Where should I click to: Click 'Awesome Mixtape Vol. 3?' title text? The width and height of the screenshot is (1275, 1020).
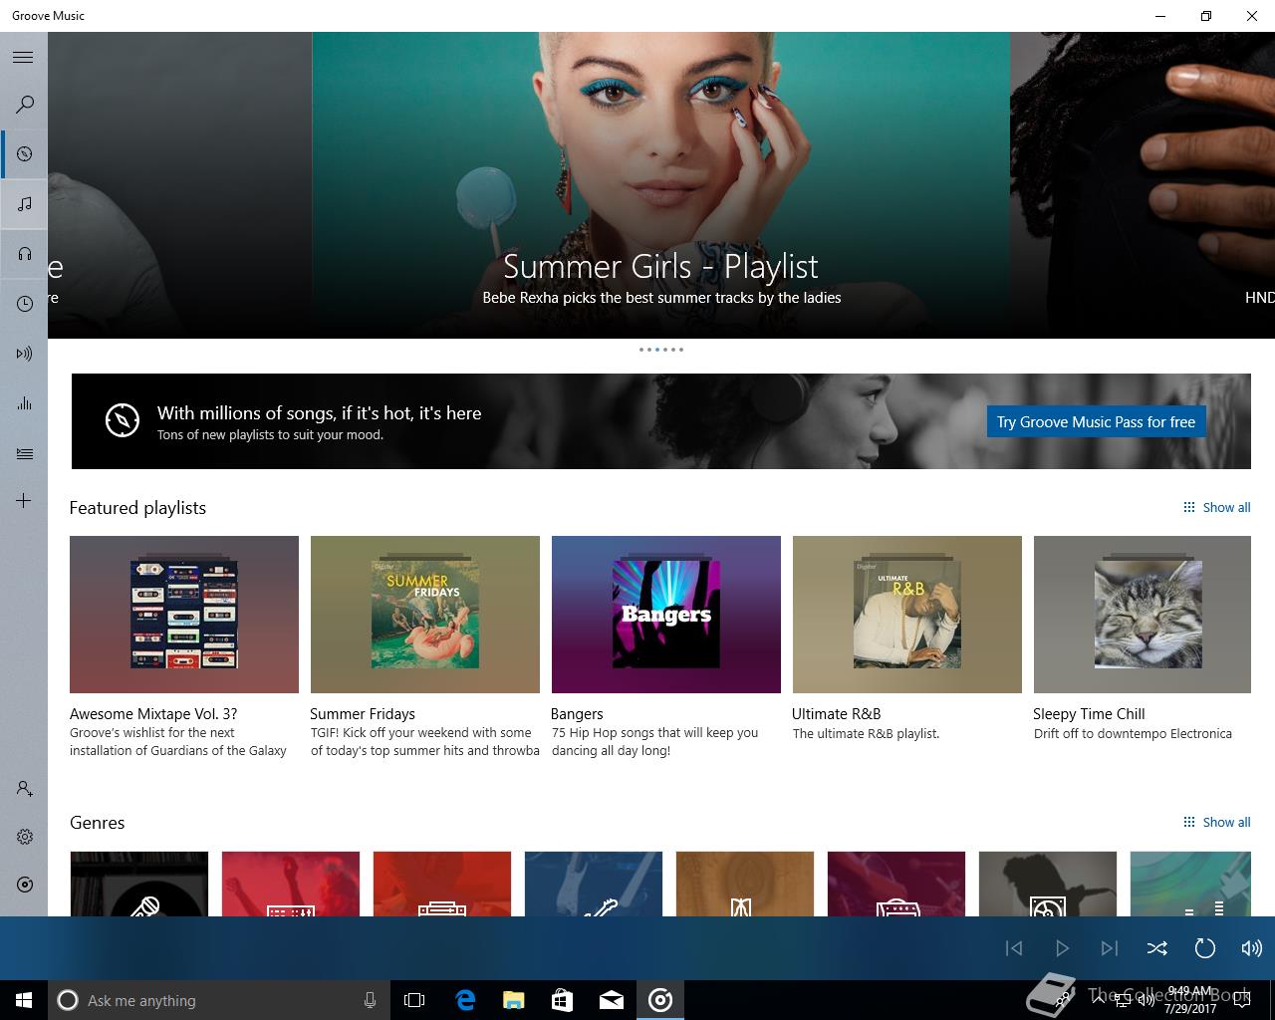pos(153,713)
